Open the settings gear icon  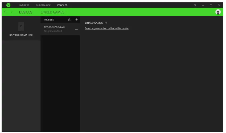(195, 5)
